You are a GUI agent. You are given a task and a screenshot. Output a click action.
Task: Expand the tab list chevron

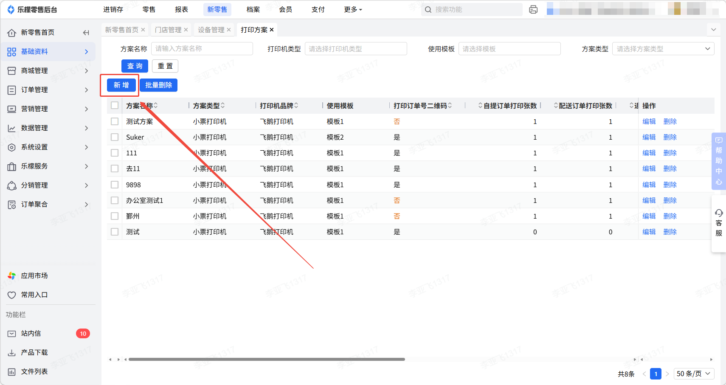coord(714,30)
